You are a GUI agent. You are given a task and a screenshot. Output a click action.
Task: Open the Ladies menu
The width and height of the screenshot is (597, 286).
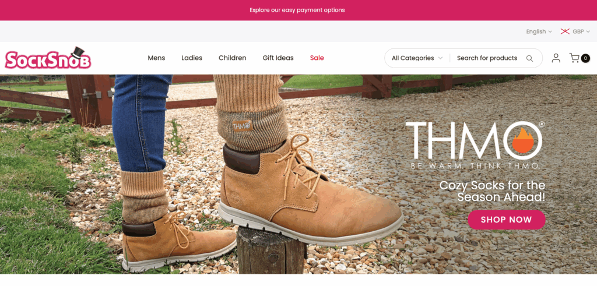tap(192, 58)
